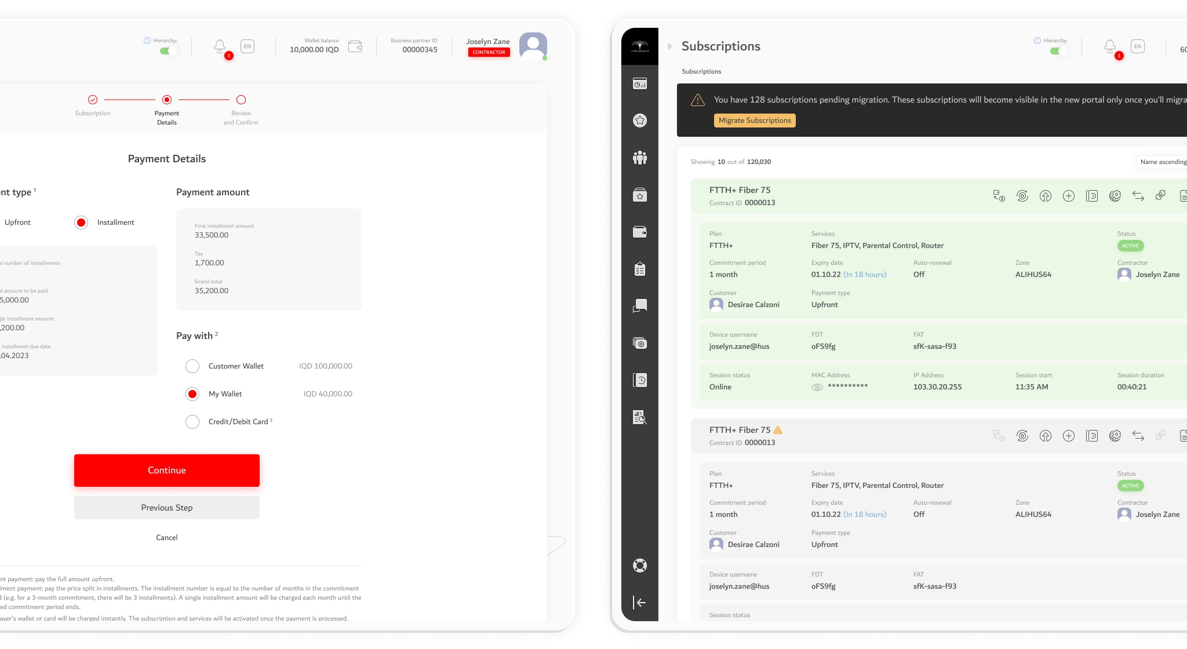Click the red Continue button
Image resolution: width=1187 pixels, height=649 pixels.
167,471
